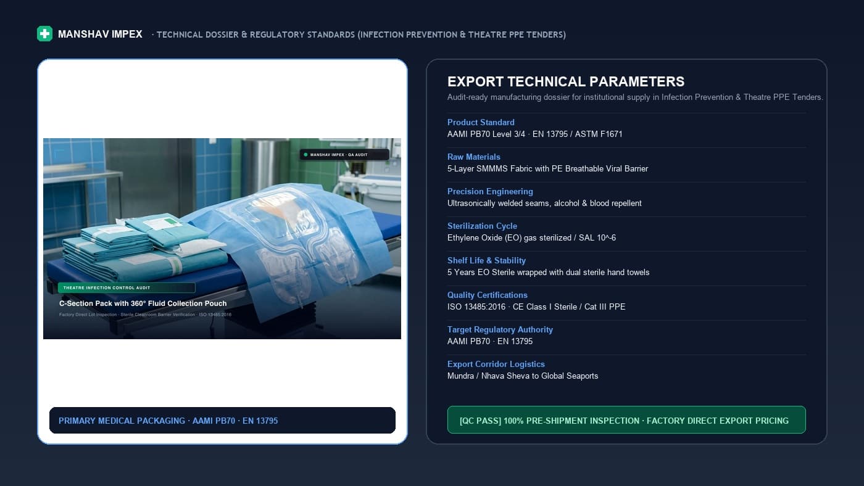The image size is (864, 486).
Task: Select the Precision Engineering heading
Action: tap(490, 191)
